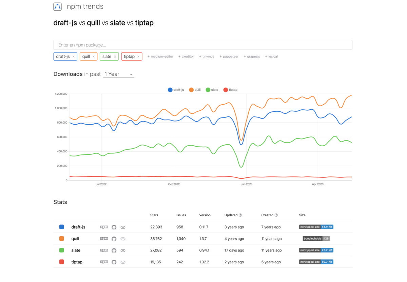Click draft-js stars value 22,393
The image size is (407, 282).
point(156,227)
